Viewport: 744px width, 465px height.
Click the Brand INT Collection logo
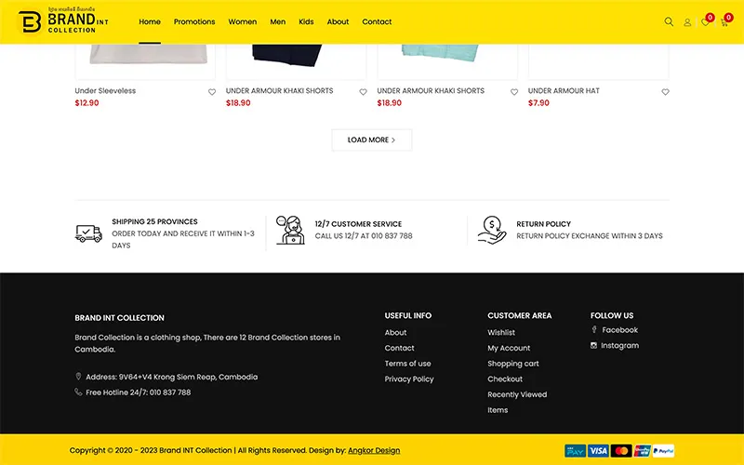(x=63, y=20)
